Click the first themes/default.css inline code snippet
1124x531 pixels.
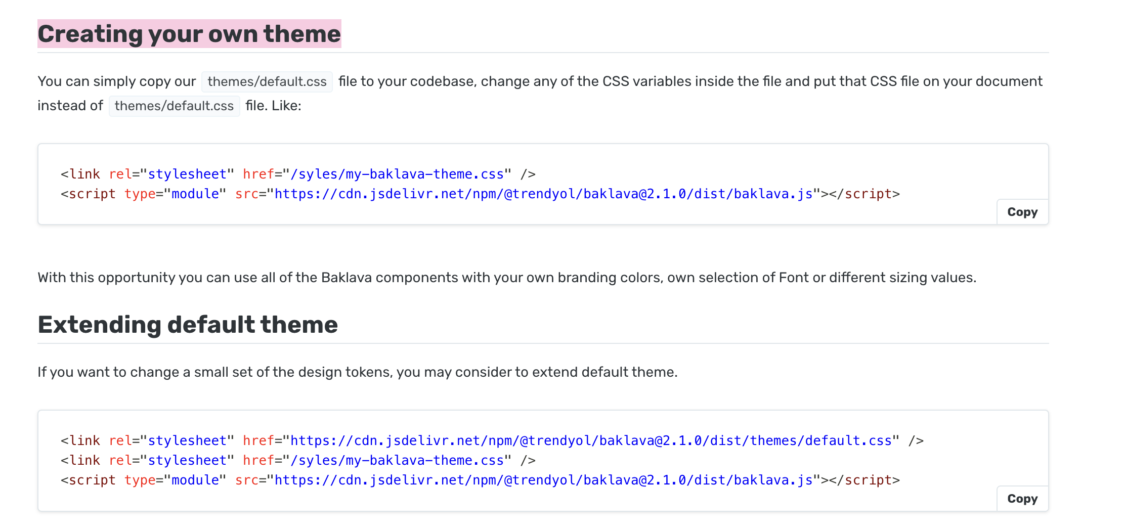point(267,81)
